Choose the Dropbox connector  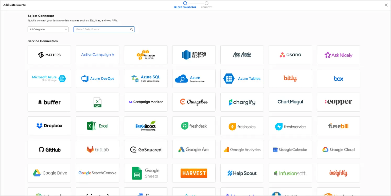49,126
